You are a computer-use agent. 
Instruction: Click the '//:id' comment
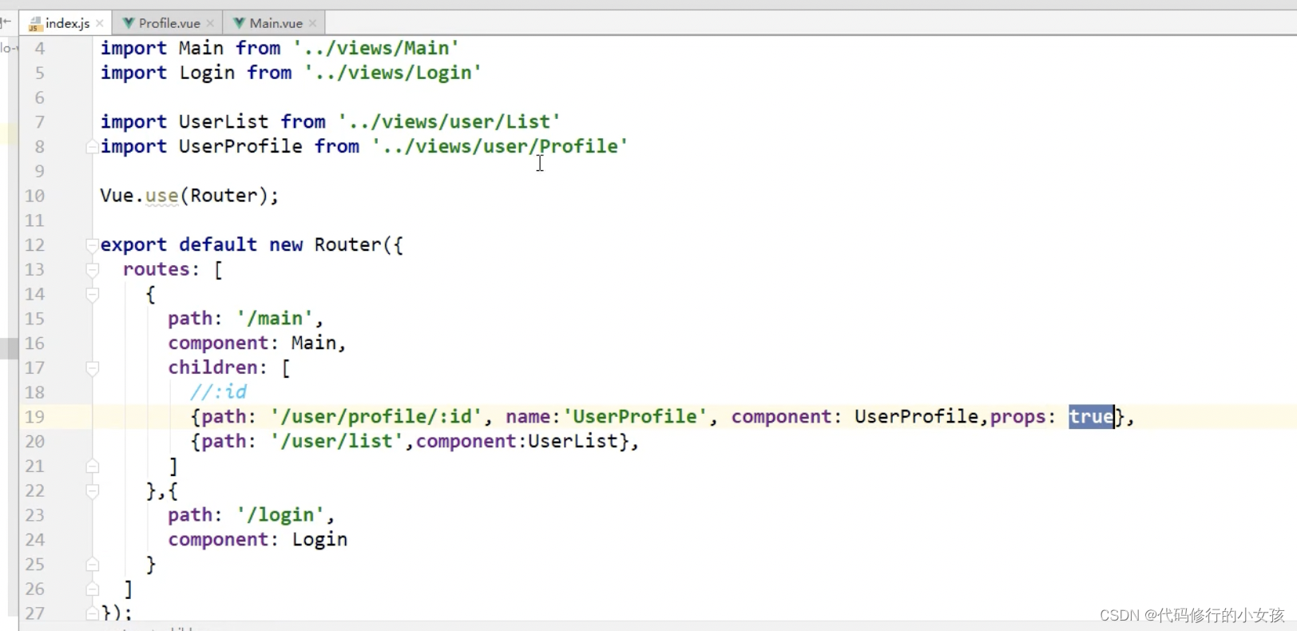tap(218, 392)
